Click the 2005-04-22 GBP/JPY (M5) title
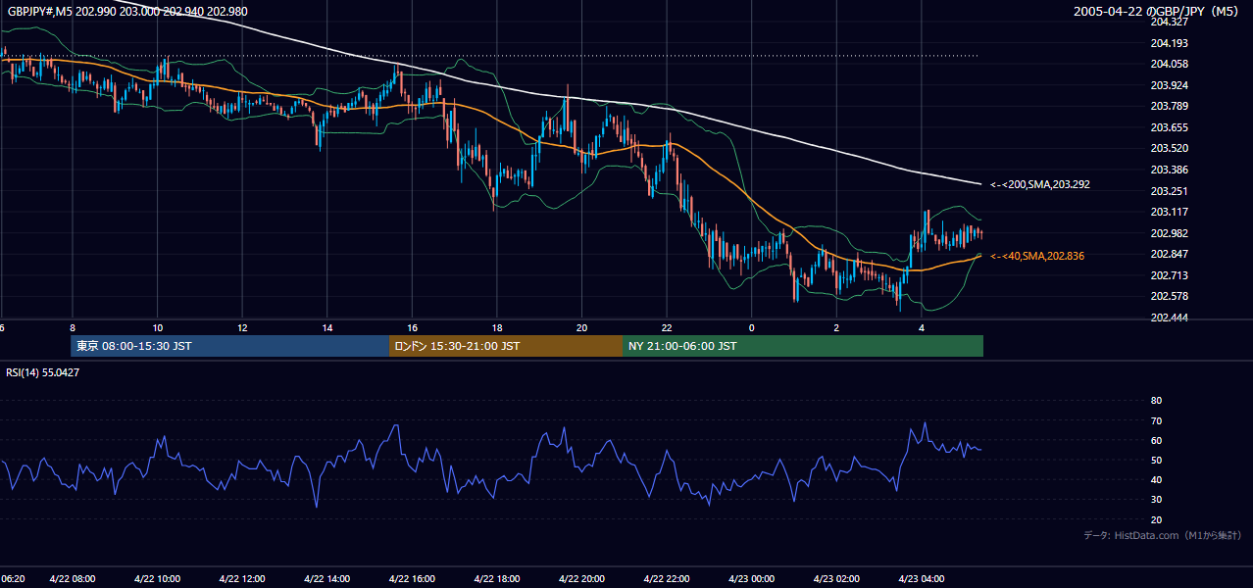Screen dimensions: 1253x588 click(1158, 11)
